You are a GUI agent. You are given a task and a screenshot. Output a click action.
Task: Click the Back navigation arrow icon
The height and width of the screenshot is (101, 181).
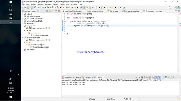point(113,8)
